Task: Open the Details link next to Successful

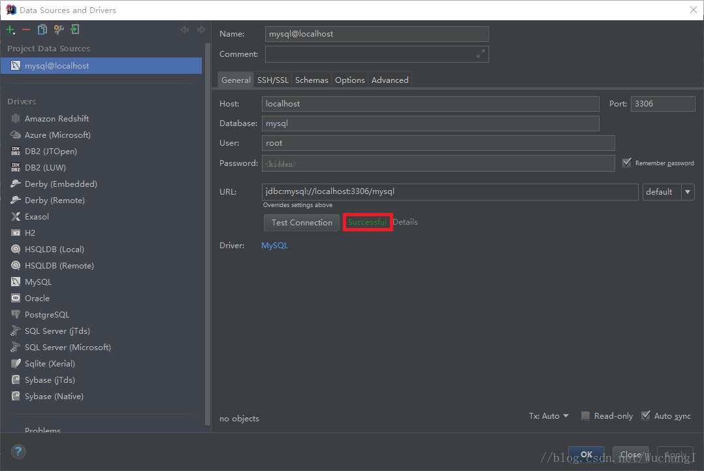Action: click(x=405, y=222)
